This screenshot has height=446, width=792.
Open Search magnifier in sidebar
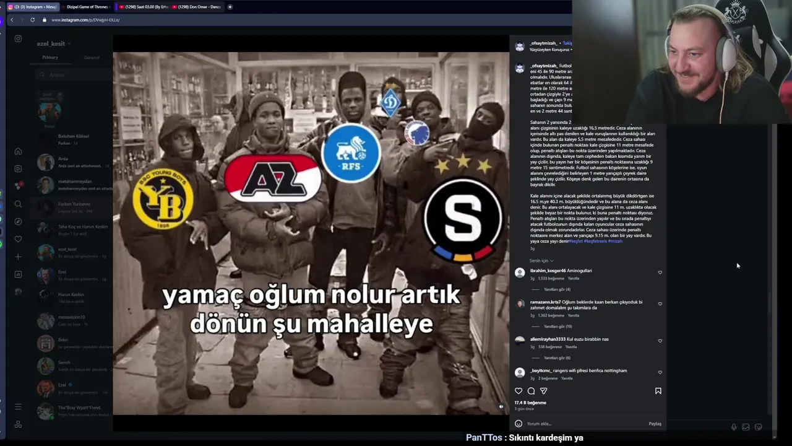(18, 204)
